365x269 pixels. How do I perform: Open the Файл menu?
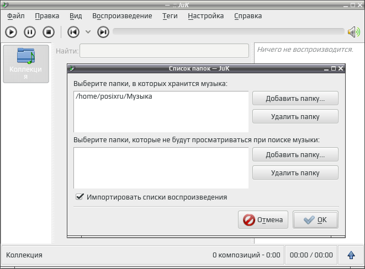(x=16, y=16)
